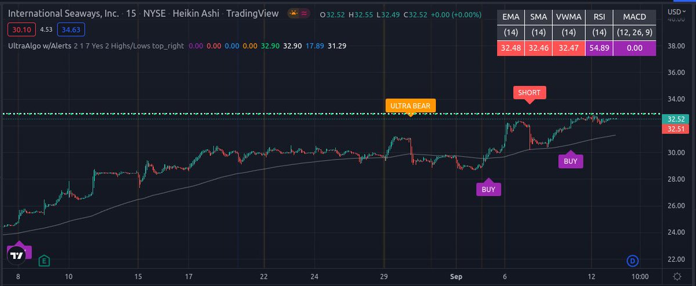Click the MACD header cell in table

[634, 17]
